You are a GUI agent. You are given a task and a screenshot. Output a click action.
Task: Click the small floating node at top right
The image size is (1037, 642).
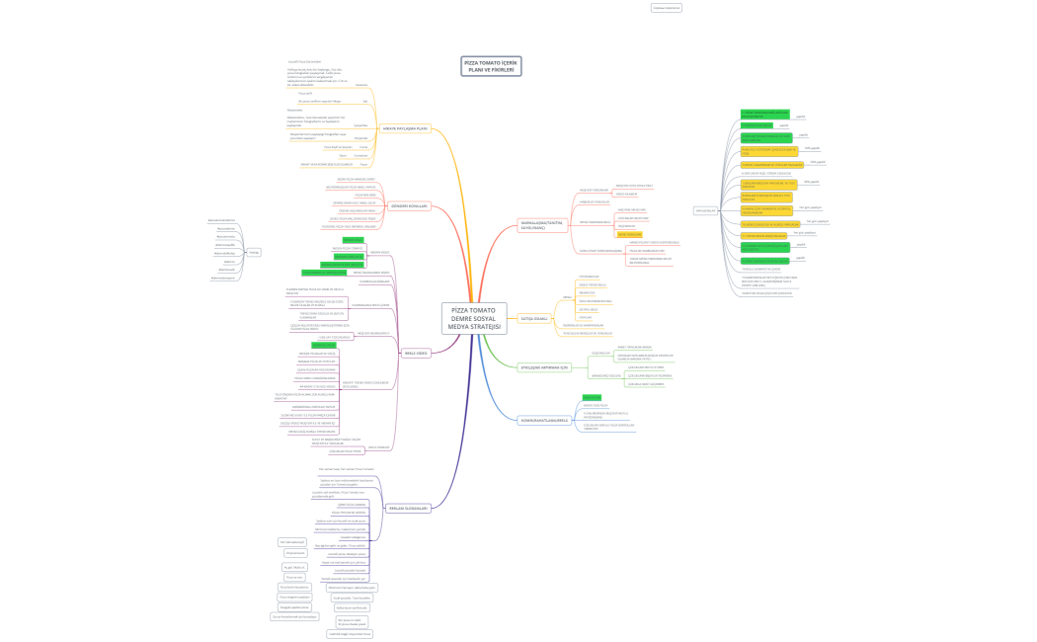tap(666, 7)
